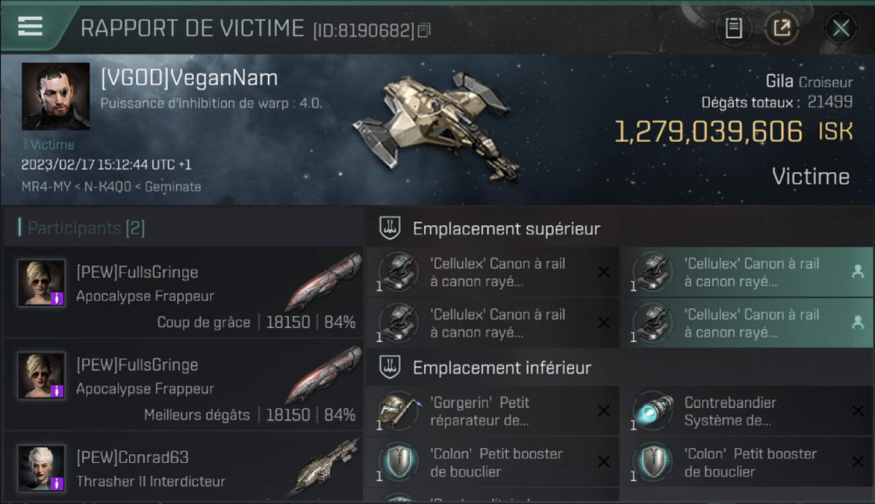
Task: Open FullsGringe Coup de grâce entry
Action: coord(183,292)
